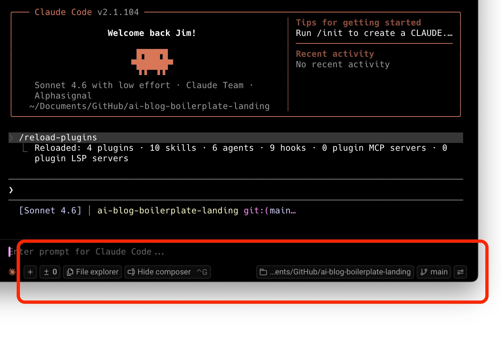The width and height of the screenshot is (501, 340).
Task: Click the No recent activity text
Action: pyautogui.click(x=343, y=64)
